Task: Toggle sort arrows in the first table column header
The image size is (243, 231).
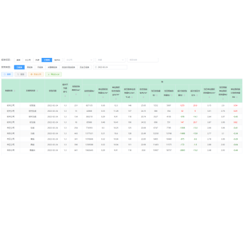Action: (x=14, y=91)
